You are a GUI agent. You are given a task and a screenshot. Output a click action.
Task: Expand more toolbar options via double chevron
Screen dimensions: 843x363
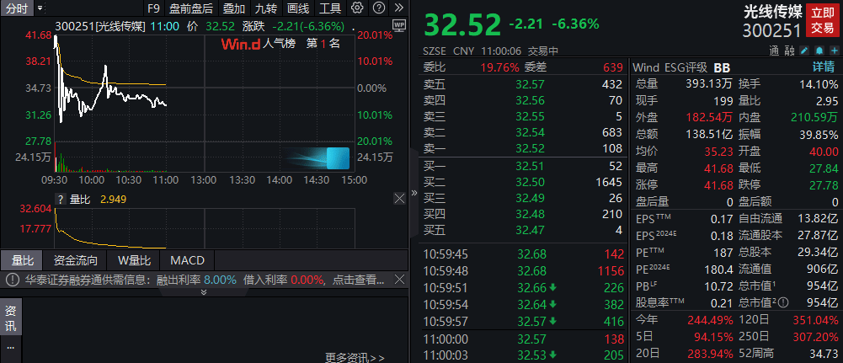[399, 8]
